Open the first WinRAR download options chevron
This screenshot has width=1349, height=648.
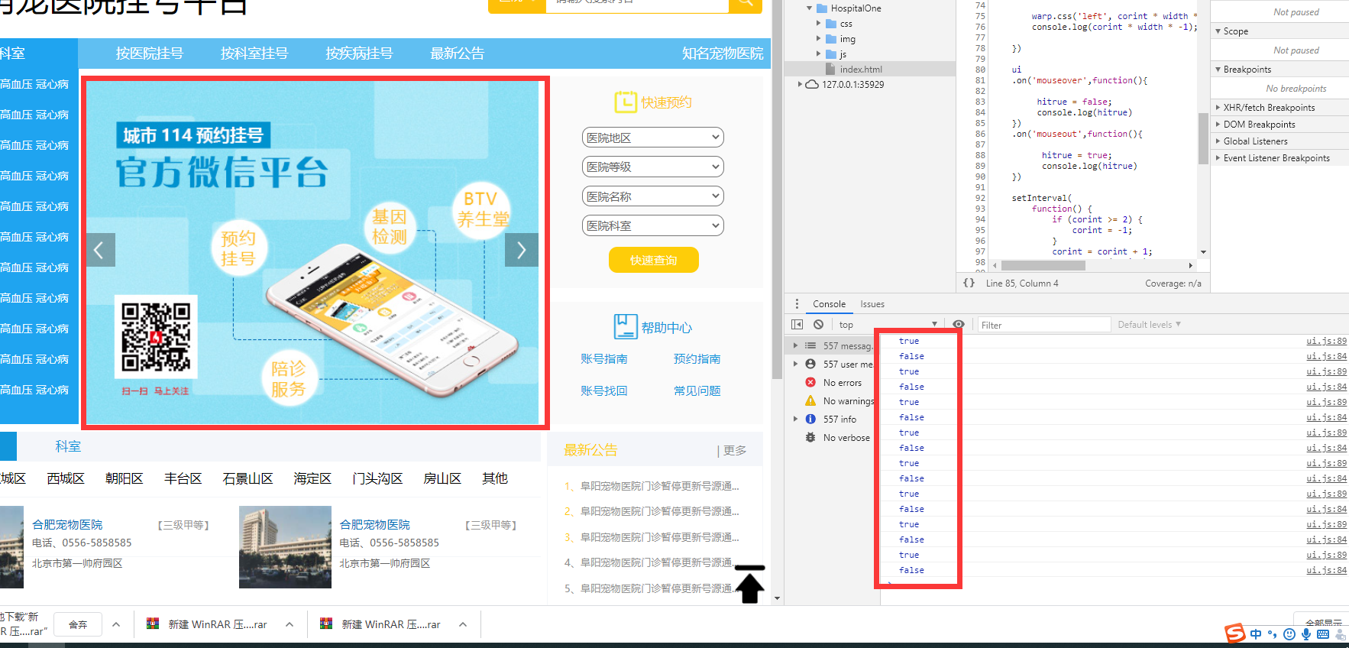point(290,624)
